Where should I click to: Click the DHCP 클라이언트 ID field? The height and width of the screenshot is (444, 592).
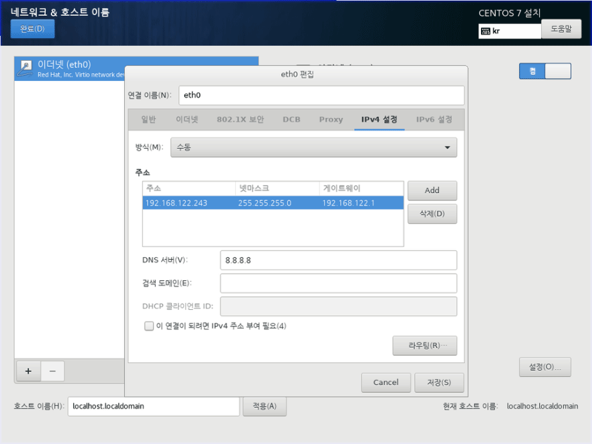click(338, 306)
